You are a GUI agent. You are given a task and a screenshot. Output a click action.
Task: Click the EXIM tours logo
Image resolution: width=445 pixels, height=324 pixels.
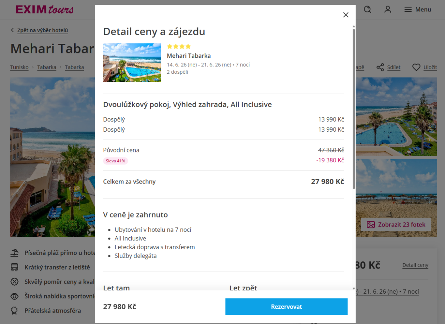44,10
